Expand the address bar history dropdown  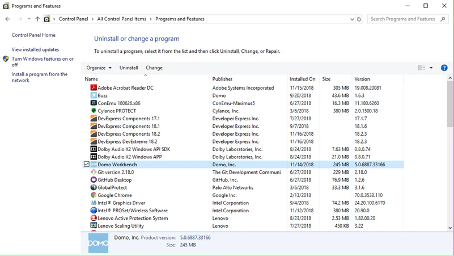point(352,19)
